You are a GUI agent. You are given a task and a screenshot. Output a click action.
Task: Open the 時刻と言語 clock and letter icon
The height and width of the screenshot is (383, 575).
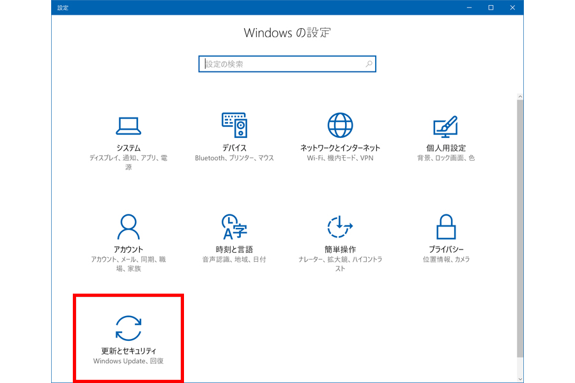[x=234, y=227]
